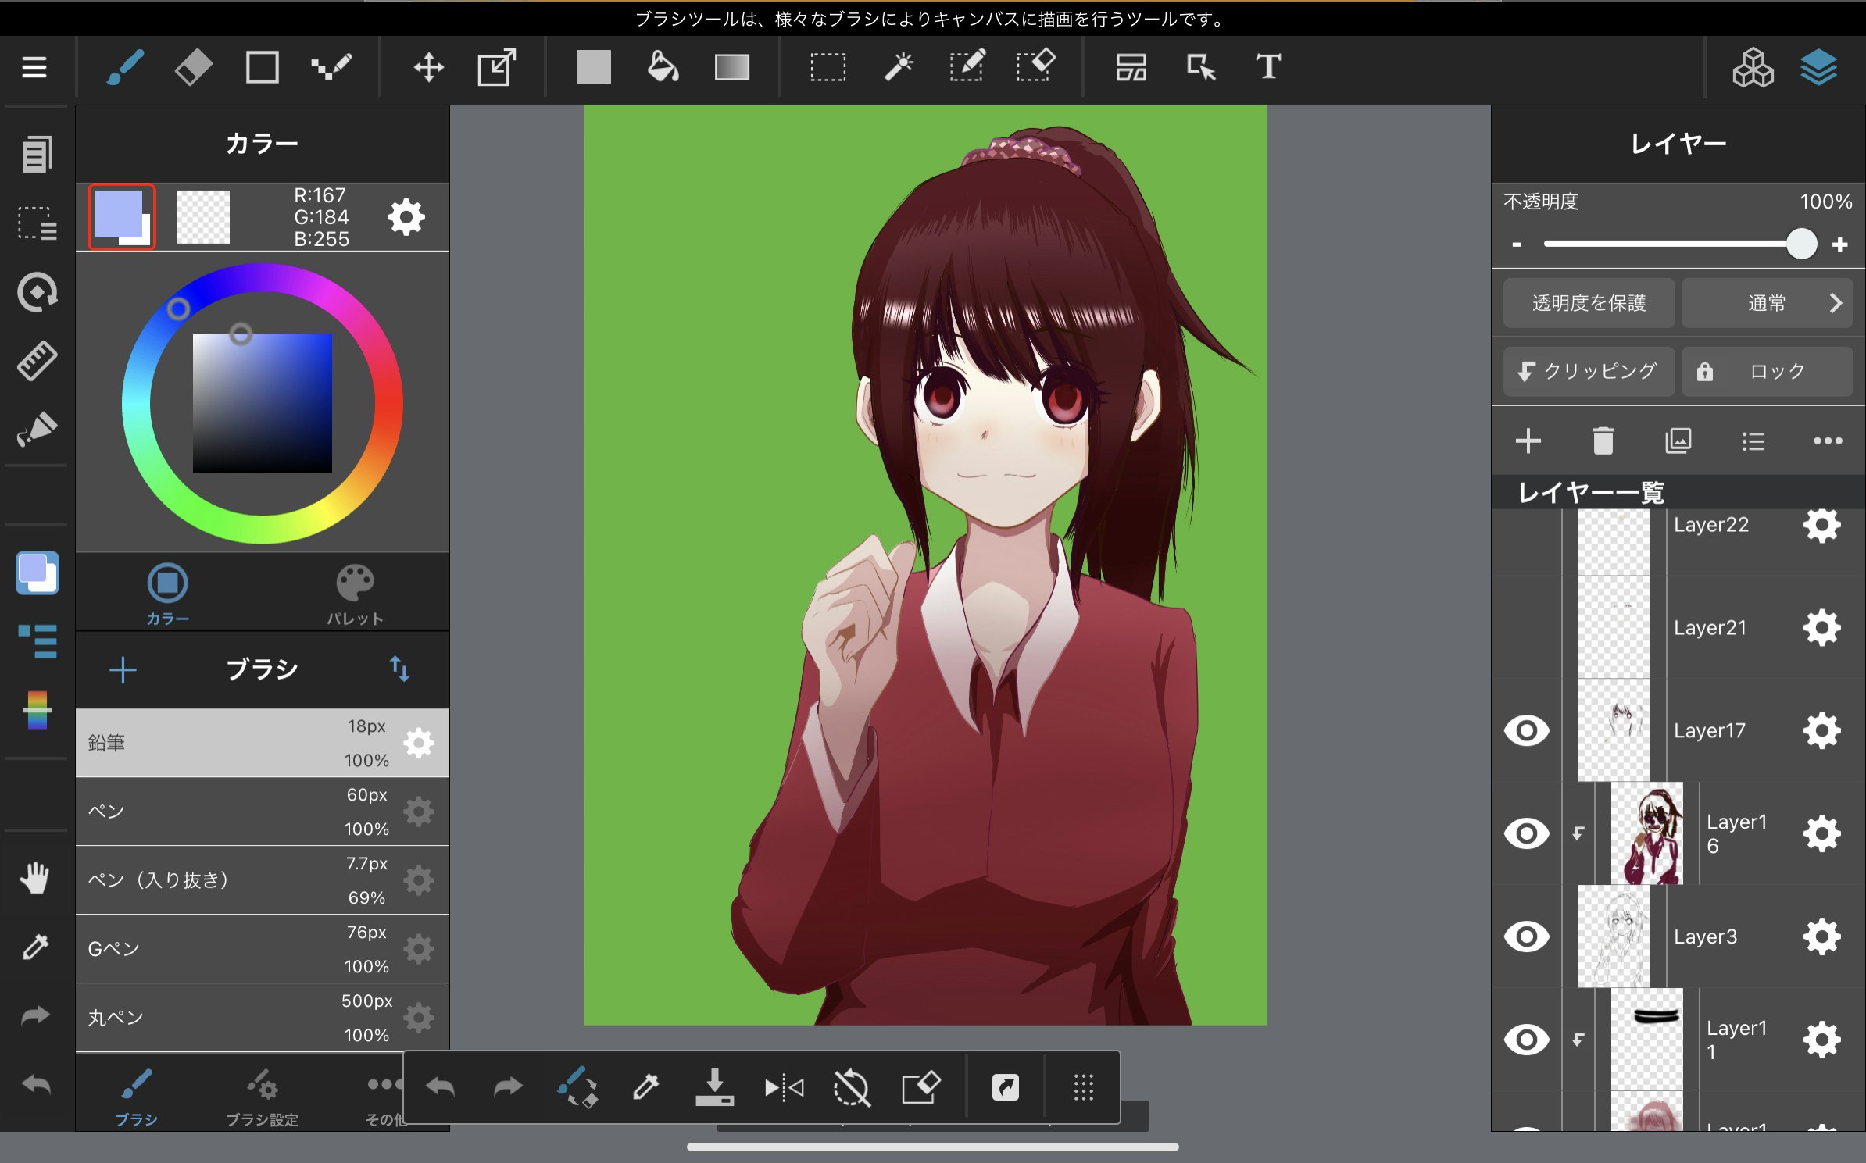This screenshot has width=1866, height=1163.
Task: Choose the Magic Wand selection tool
Action: tap(898, 67)
